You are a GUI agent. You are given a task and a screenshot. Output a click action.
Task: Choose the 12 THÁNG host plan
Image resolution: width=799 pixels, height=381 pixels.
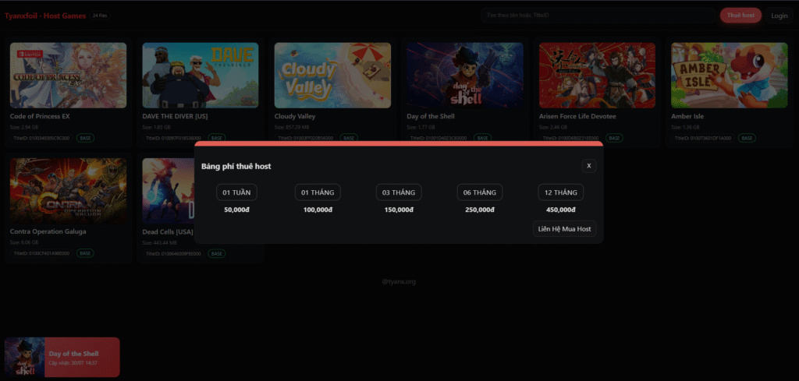click(560, 192)
